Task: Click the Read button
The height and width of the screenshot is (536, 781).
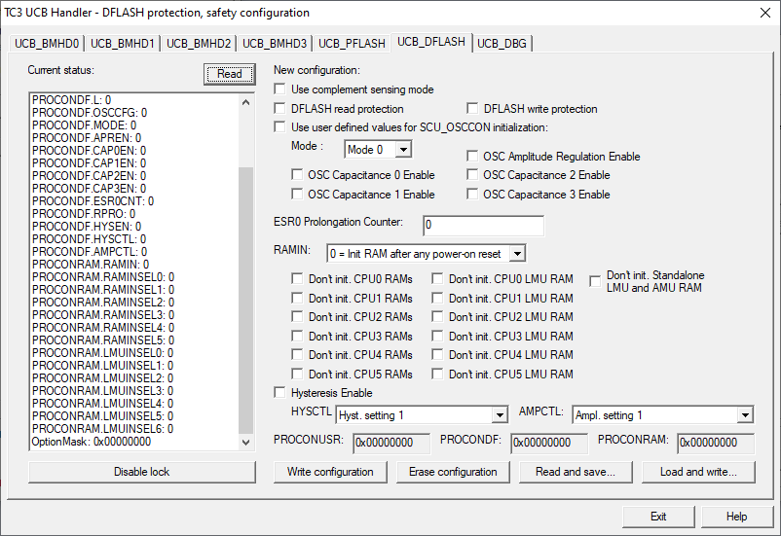Action: tap(229, 74)
